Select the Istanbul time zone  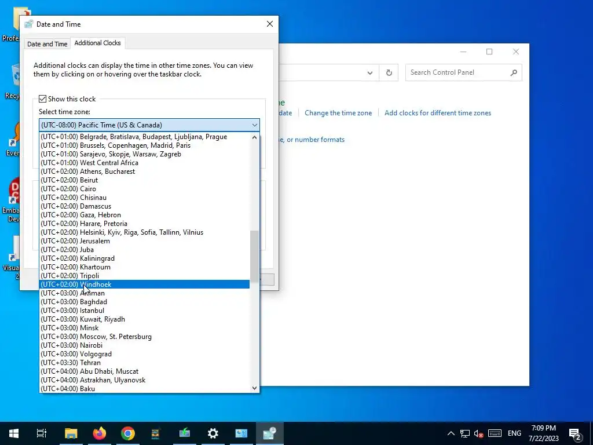pos(144,311)
